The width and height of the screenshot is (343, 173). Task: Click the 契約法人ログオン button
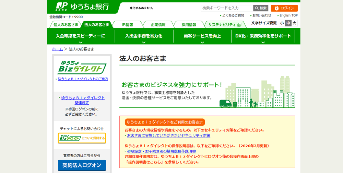coord(82,165)
